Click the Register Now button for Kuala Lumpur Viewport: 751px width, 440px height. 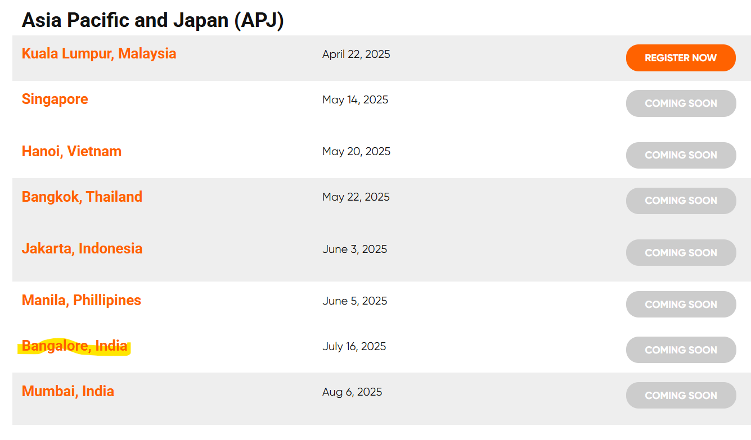click(x=681, y=58)
